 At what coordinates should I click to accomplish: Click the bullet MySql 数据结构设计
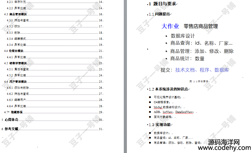[168, 107]
